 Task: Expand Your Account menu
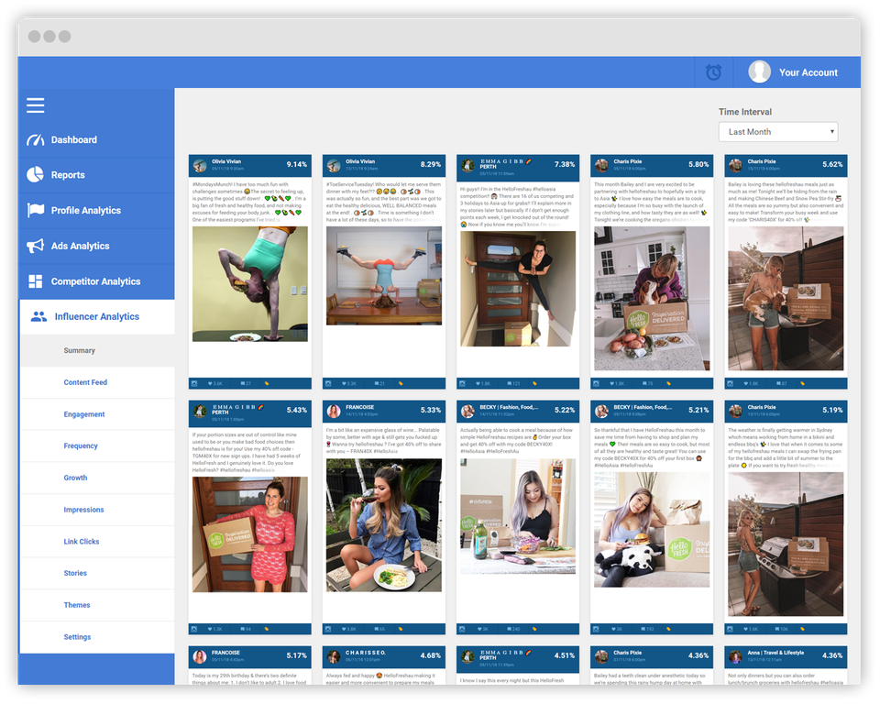pos(797,71)
